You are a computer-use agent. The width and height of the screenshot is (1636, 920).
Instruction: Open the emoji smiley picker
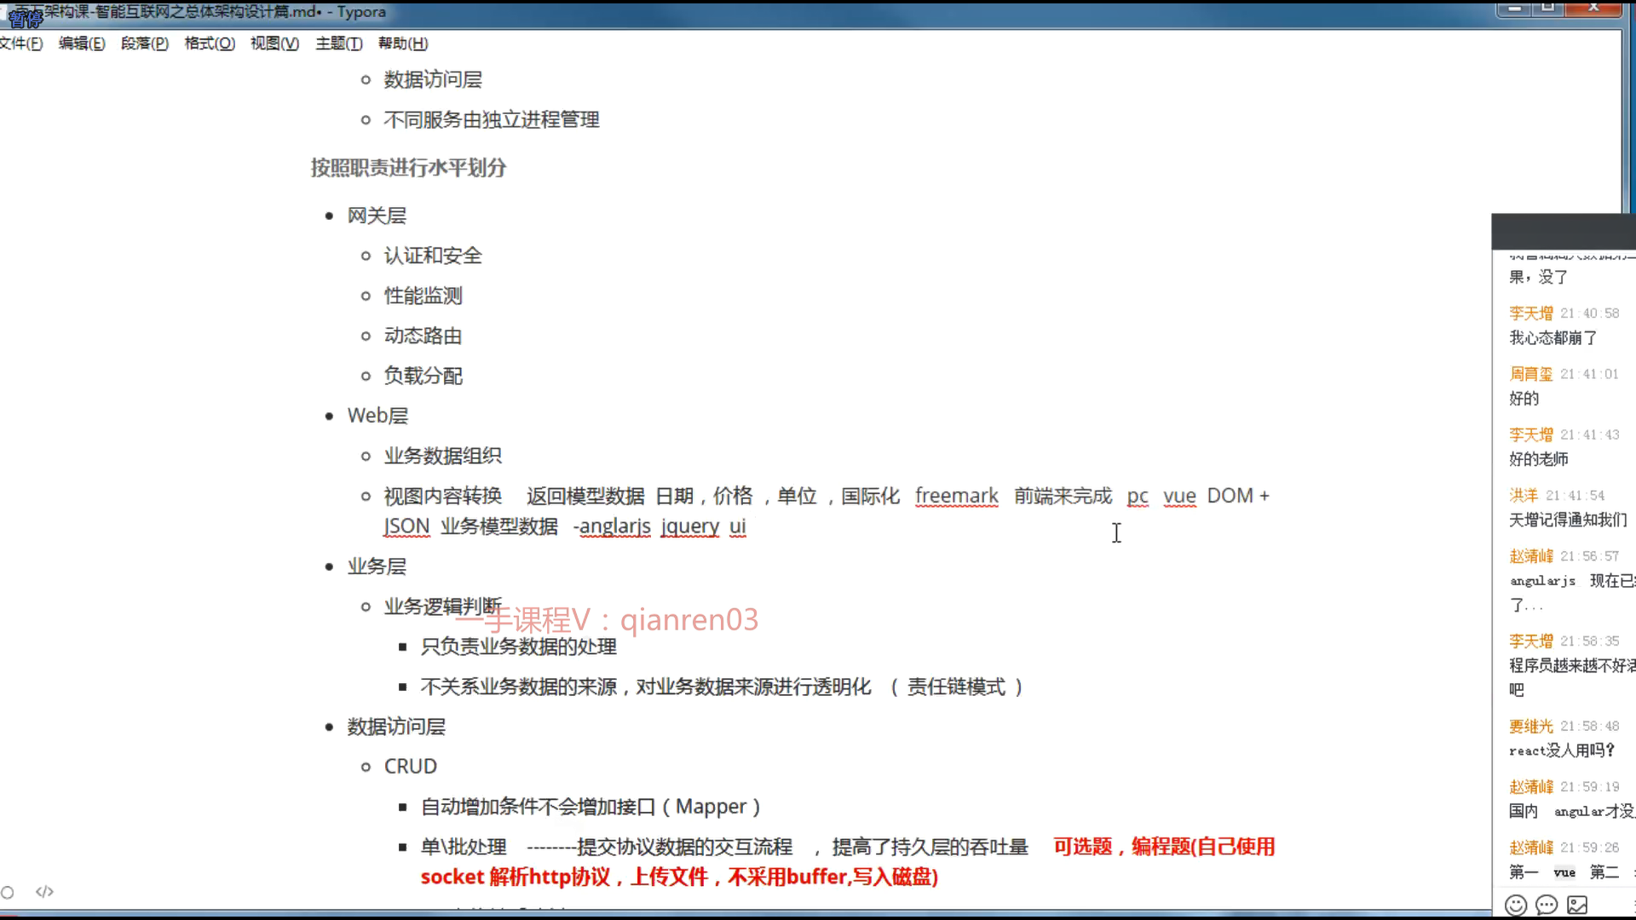(x=1515, y=905)
